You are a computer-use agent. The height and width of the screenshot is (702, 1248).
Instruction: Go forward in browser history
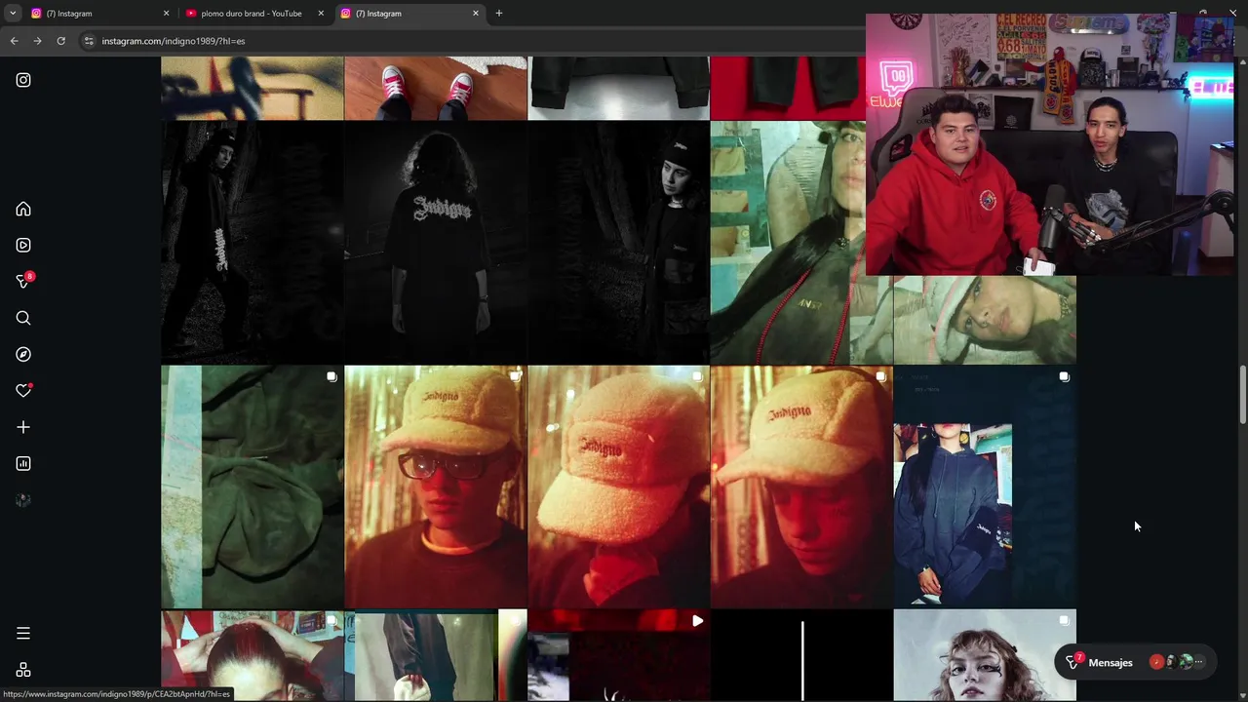coord(37,41)
